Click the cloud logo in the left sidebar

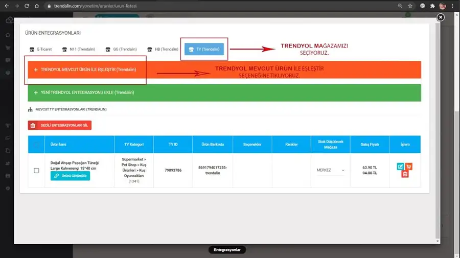click(x=9, y=20)
